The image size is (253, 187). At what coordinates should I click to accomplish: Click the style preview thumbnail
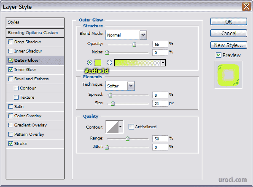228,75
